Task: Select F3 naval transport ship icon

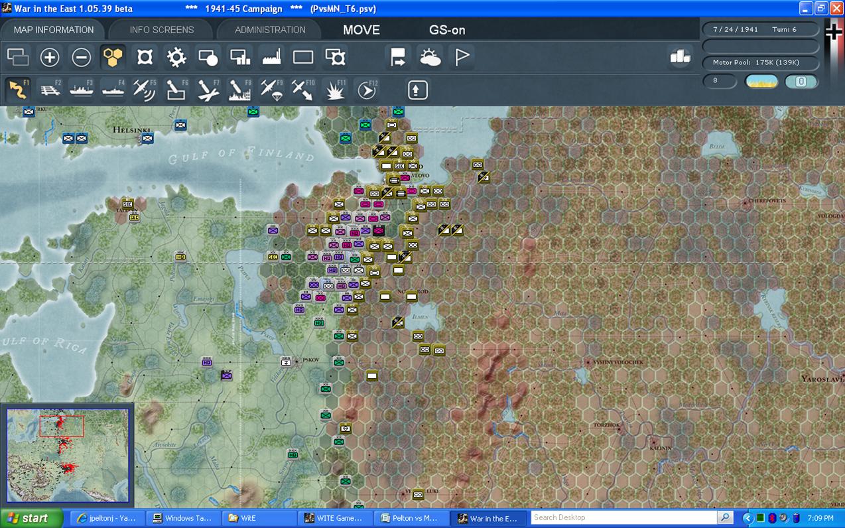Action: 82,90
